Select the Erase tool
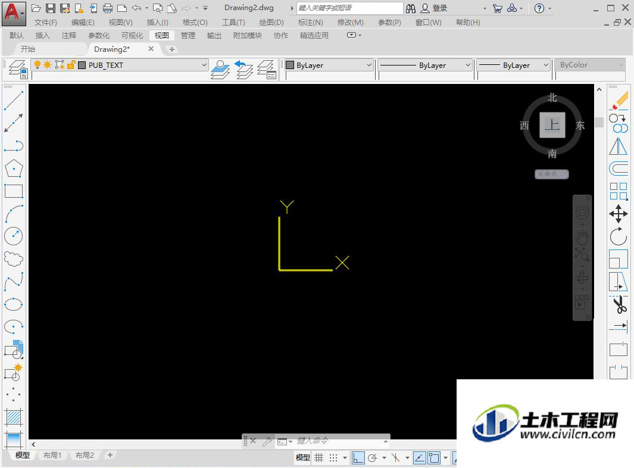Image resolution: width=634 pixels, height=468 pixels. point(619,100)
